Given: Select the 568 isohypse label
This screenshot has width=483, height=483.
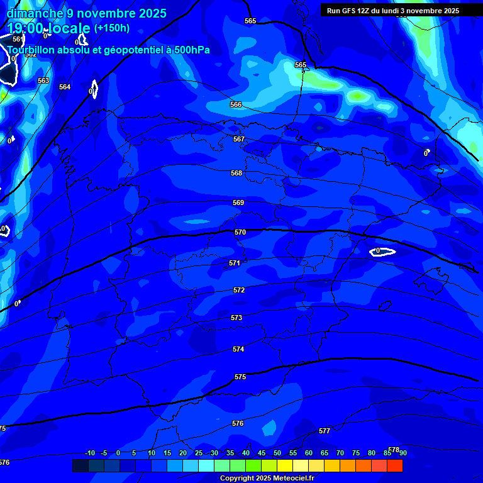Looking at the screenshot, I should [236, 173].
